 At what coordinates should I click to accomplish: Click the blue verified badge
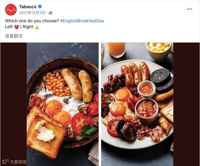(40, 7)
